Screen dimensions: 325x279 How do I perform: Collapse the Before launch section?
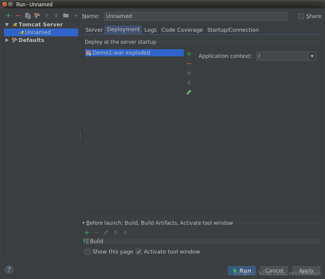[x=83, y=223]
